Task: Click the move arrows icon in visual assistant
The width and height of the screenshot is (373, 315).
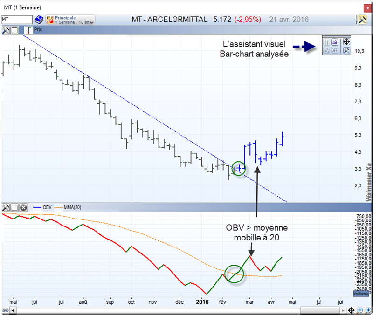Action: 346,42
